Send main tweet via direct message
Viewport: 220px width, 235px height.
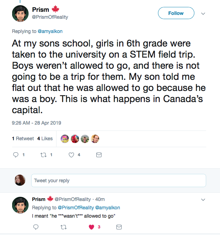click(99, 155)
